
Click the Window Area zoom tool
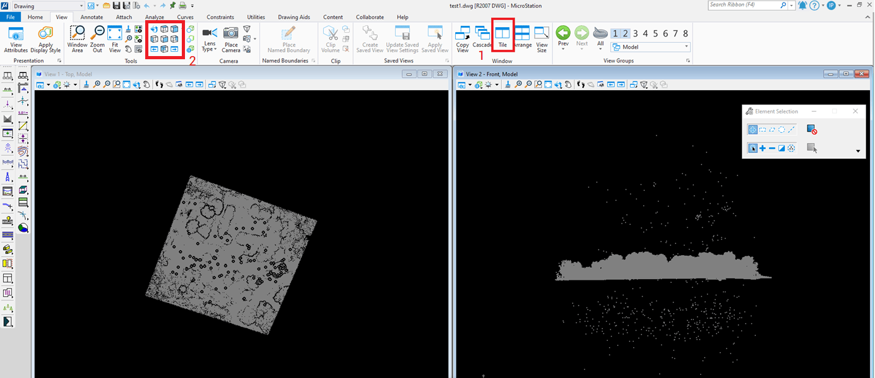pos(77,39)
